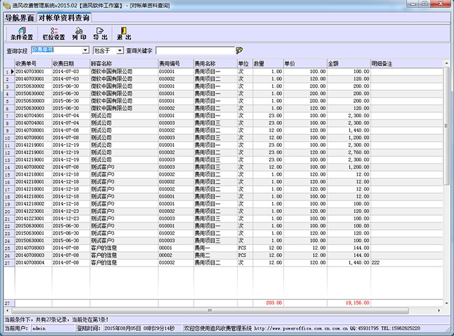Click the 列印 print icon
This screenshot has width=454, height=336.
click(x=79, y=33)
